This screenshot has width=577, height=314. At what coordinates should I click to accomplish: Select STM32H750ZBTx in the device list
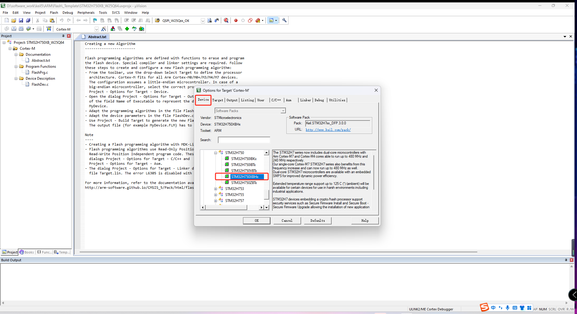[x=244, y=183]
